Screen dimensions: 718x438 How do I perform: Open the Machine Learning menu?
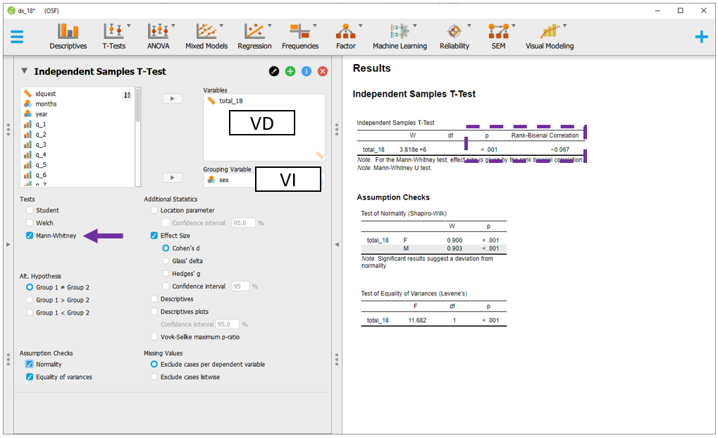(400, 36)
